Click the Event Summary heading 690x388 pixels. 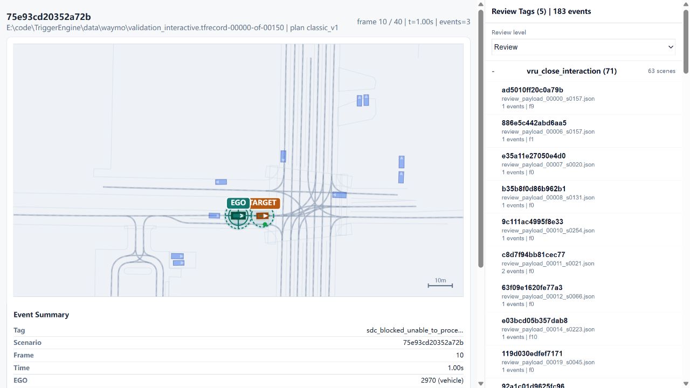pos(42,315)
